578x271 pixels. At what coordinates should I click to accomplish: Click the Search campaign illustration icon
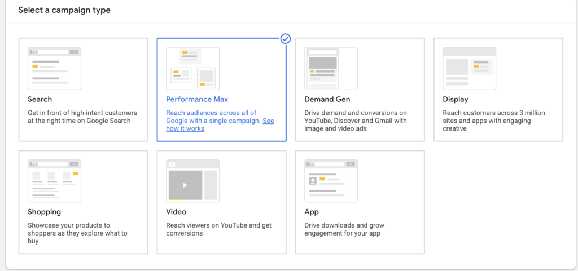point(54,68)
